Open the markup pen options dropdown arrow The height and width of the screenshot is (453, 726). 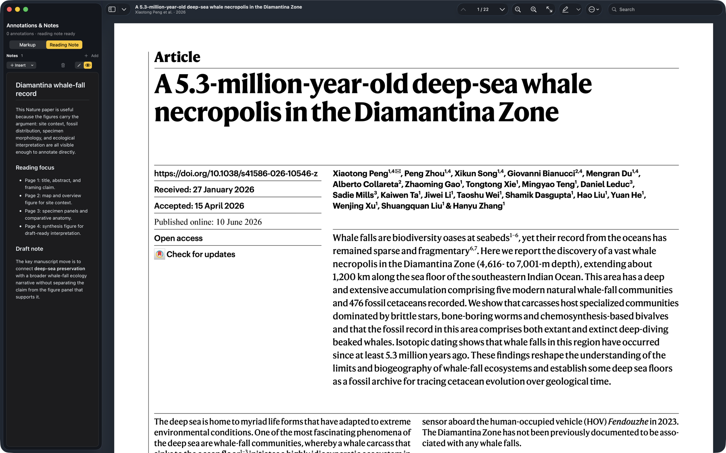click(578, 9)
